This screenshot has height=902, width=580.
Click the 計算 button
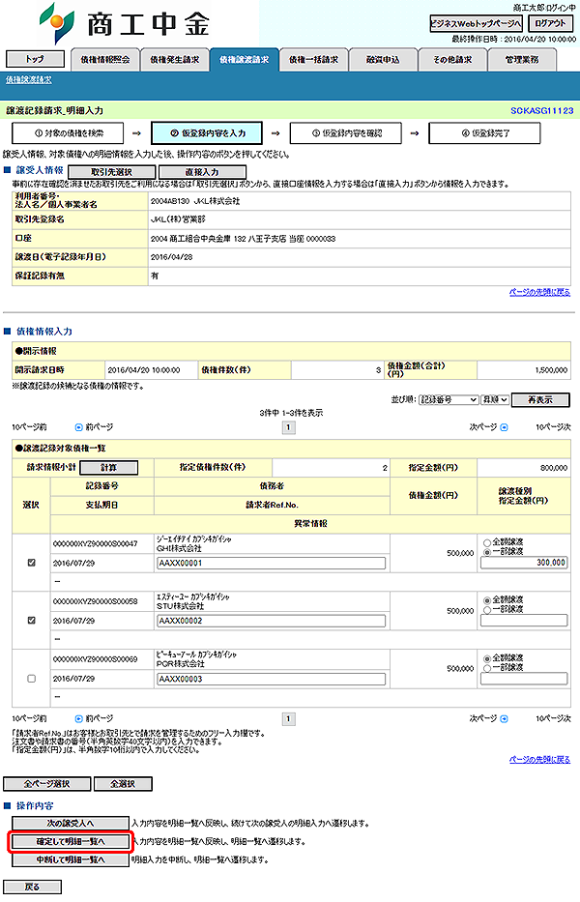tap(108, 468)
